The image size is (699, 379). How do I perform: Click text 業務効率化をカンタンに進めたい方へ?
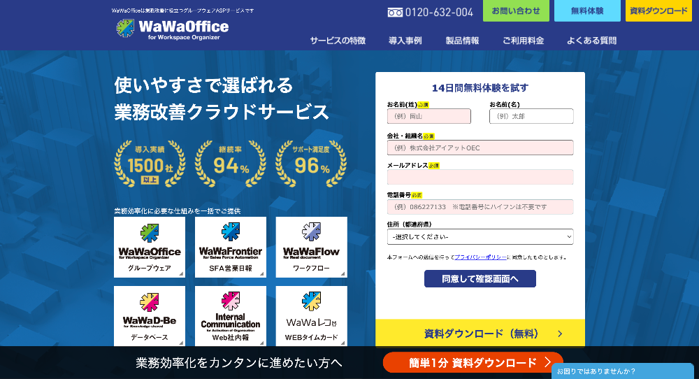tap(239, 362)
